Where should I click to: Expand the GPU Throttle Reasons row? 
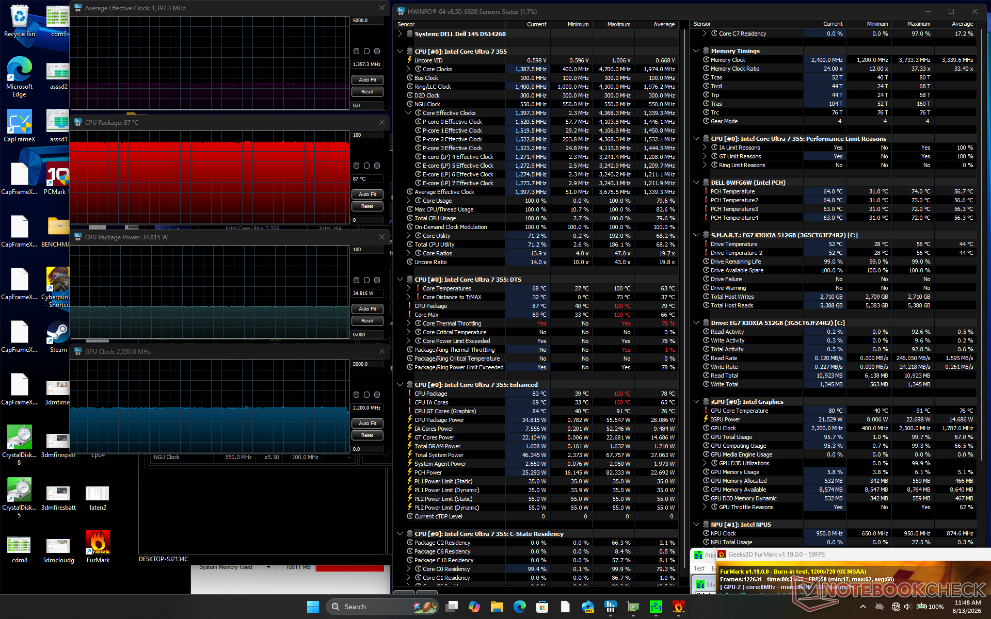click(705, 507)
